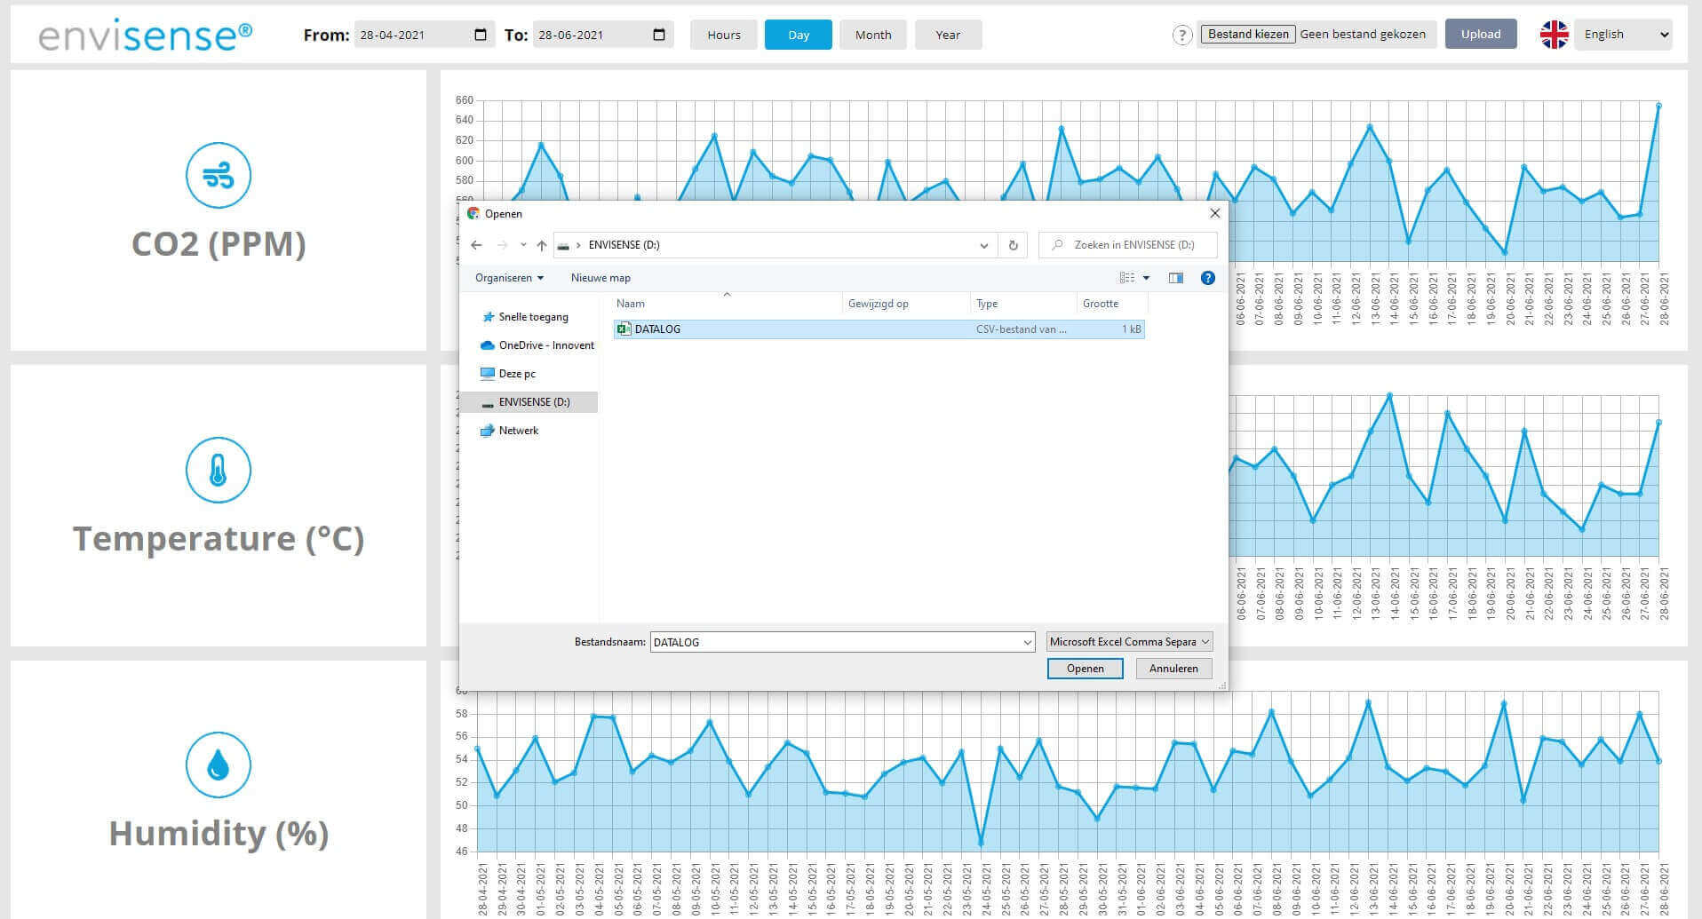Click the Humidity droplet icon

[219, 765]
